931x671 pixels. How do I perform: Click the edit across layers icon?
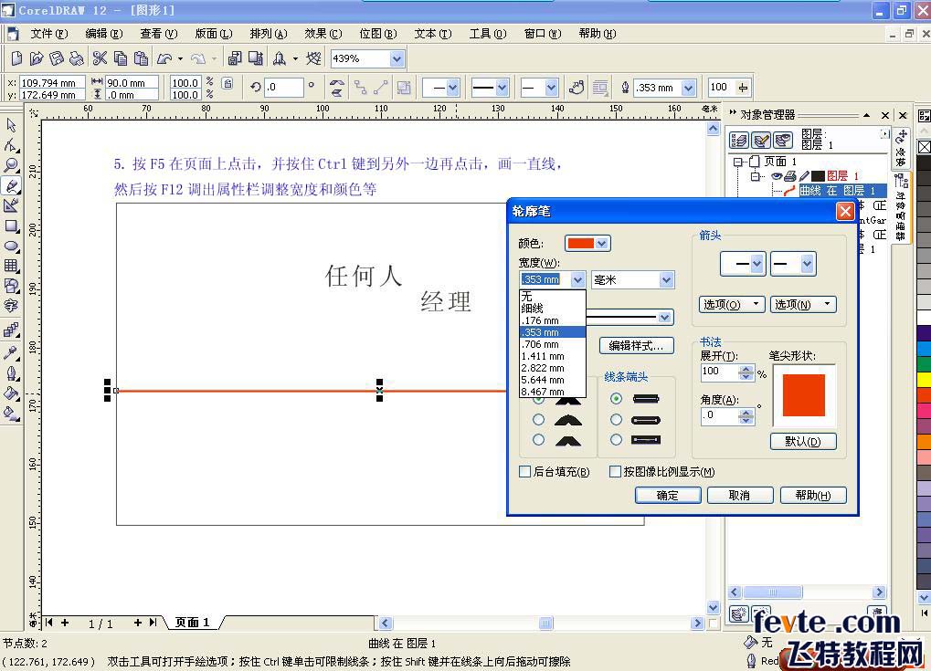(761, 140)
